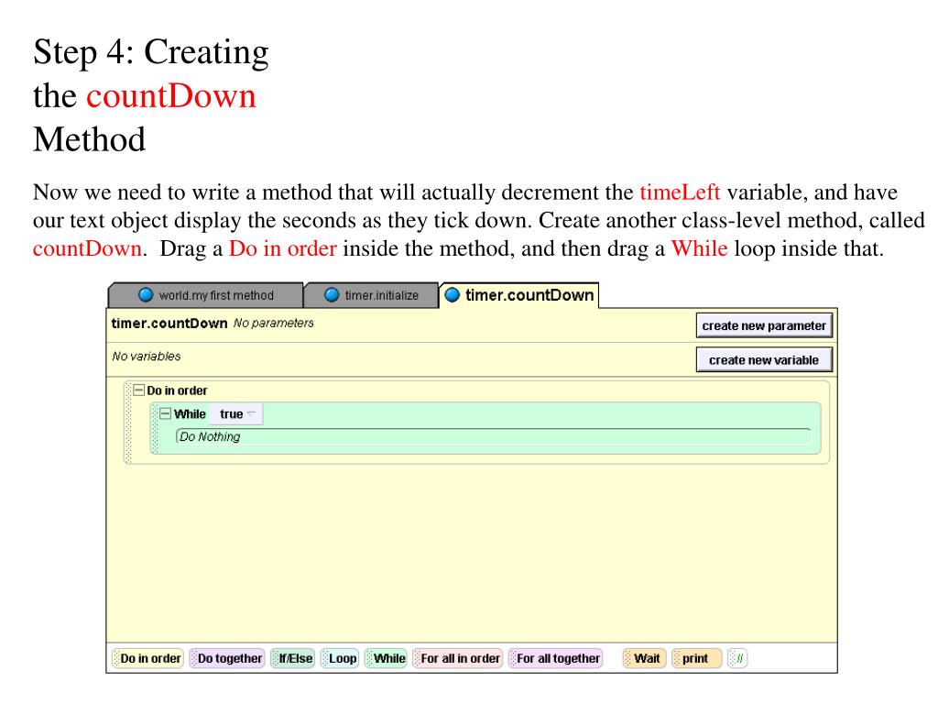Screen dimensions: 938x704
Task: Pick the print tile
Action: coord(696,658)
